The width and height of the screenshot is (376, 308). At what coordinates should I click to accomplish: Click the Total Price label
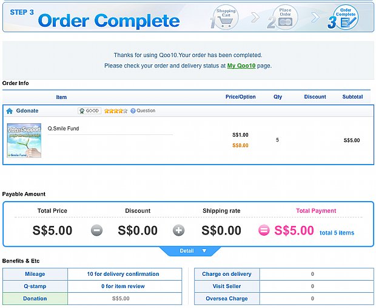coord(52,211)
